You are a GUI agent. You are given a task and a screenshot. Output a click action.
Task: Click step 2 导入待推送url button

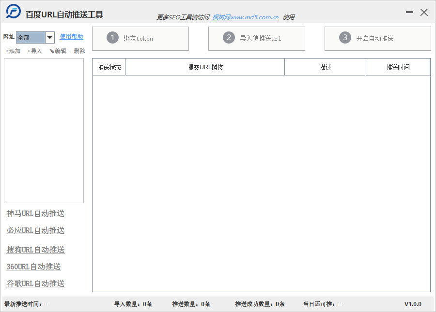pos(257,39)
